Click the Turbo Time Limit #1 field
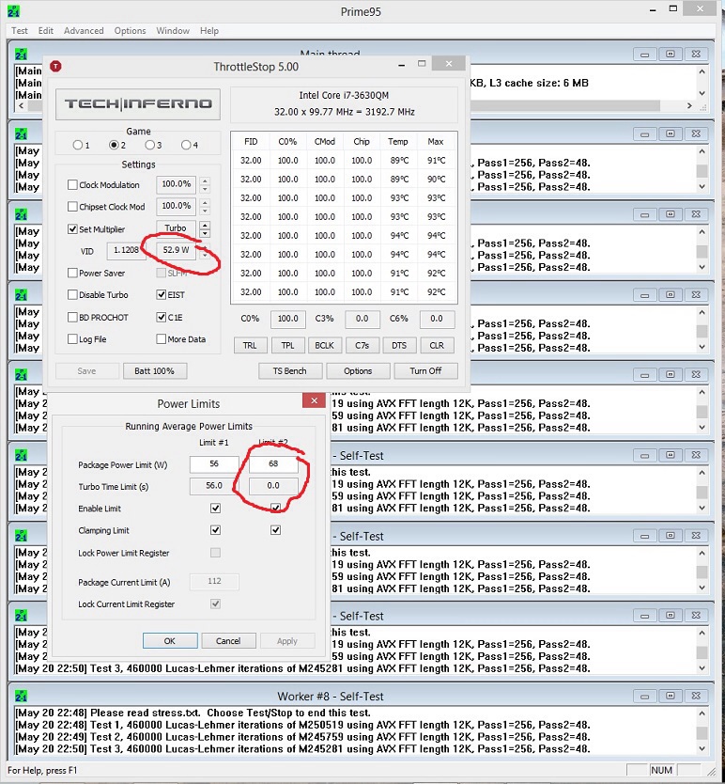 coord(214,486)
